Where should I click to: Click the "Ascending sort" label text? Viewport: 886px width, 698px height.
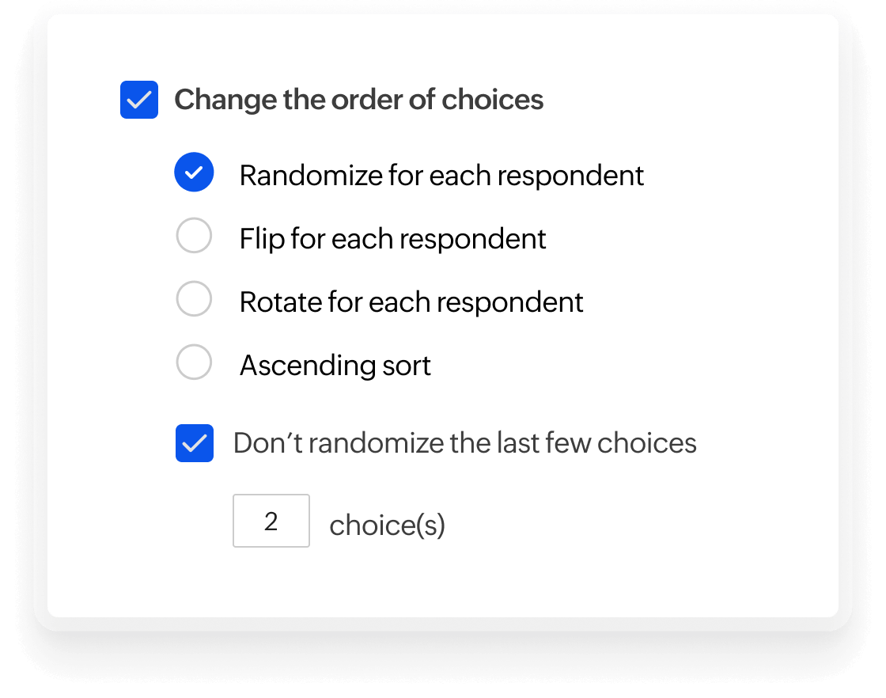335,365
